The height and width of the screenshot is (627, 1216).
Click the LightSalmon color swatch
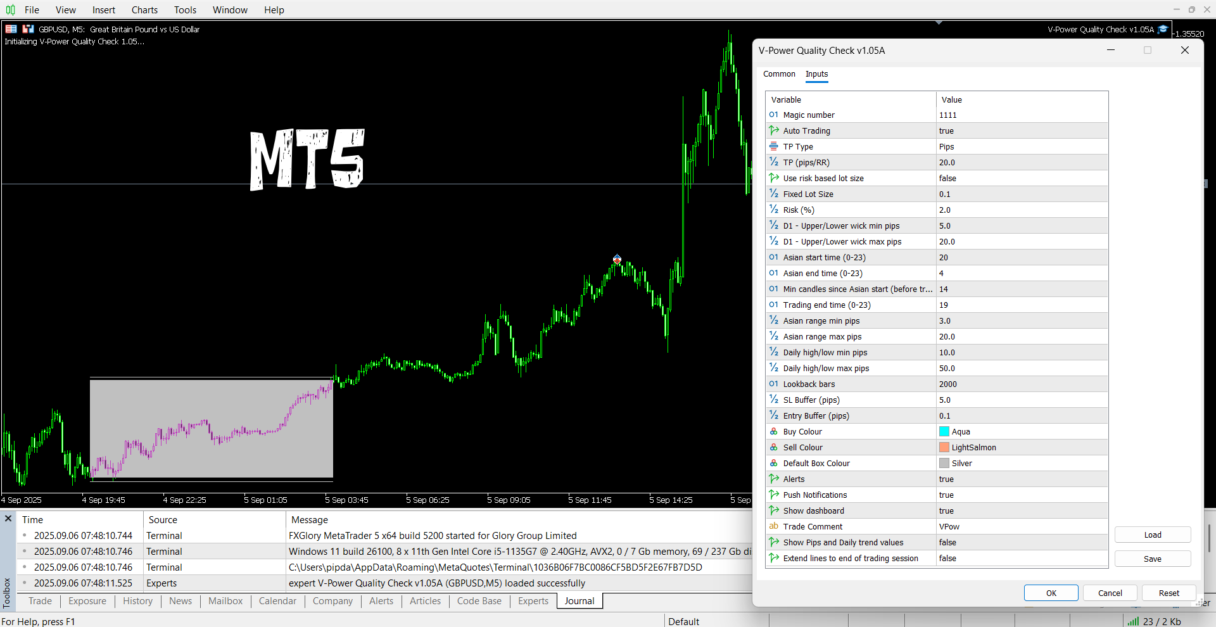tap(944, 447)
